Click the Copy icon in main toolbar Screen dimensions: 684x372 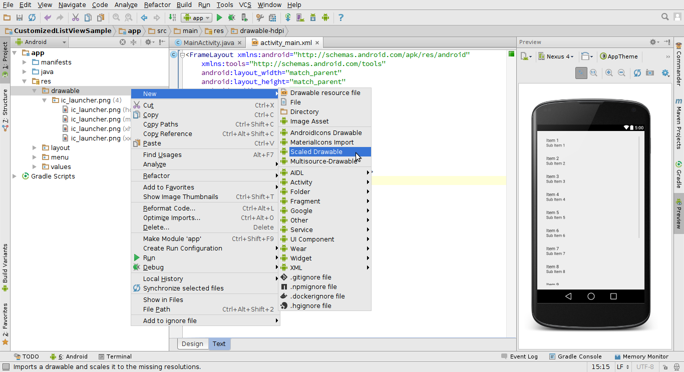pyautogui.click(x=88, y=17)
